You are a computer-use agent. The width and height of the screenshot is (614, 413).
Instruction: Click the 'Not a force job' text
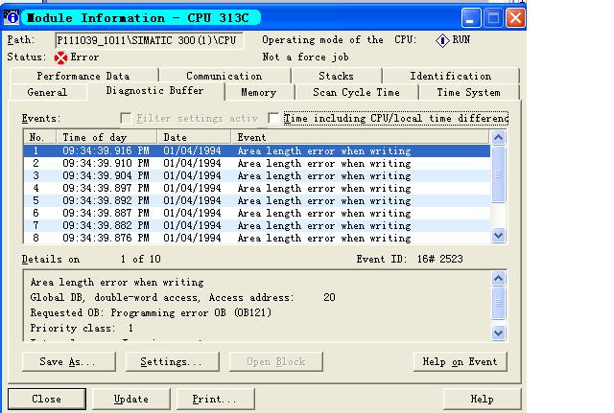click(x=305, y=57)
